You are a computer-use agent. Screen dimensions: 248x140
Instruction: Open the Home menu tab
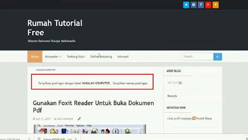(x=35, y=56)
